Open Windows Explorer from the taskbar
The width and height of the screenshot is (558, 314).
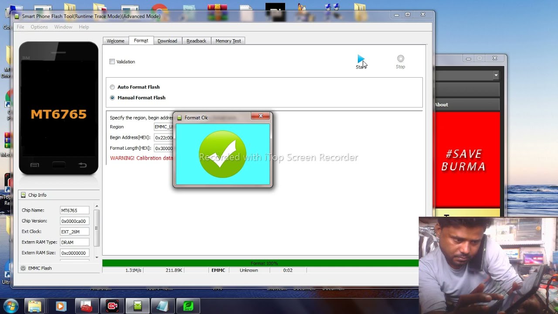(x=35, y=306)
